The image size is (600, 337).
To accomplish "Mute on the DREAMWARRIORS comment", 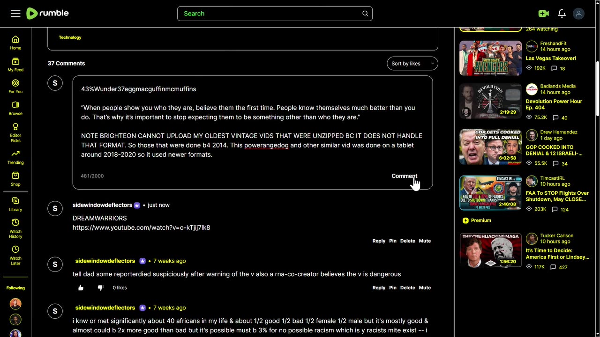I will [x=425, y=241].
